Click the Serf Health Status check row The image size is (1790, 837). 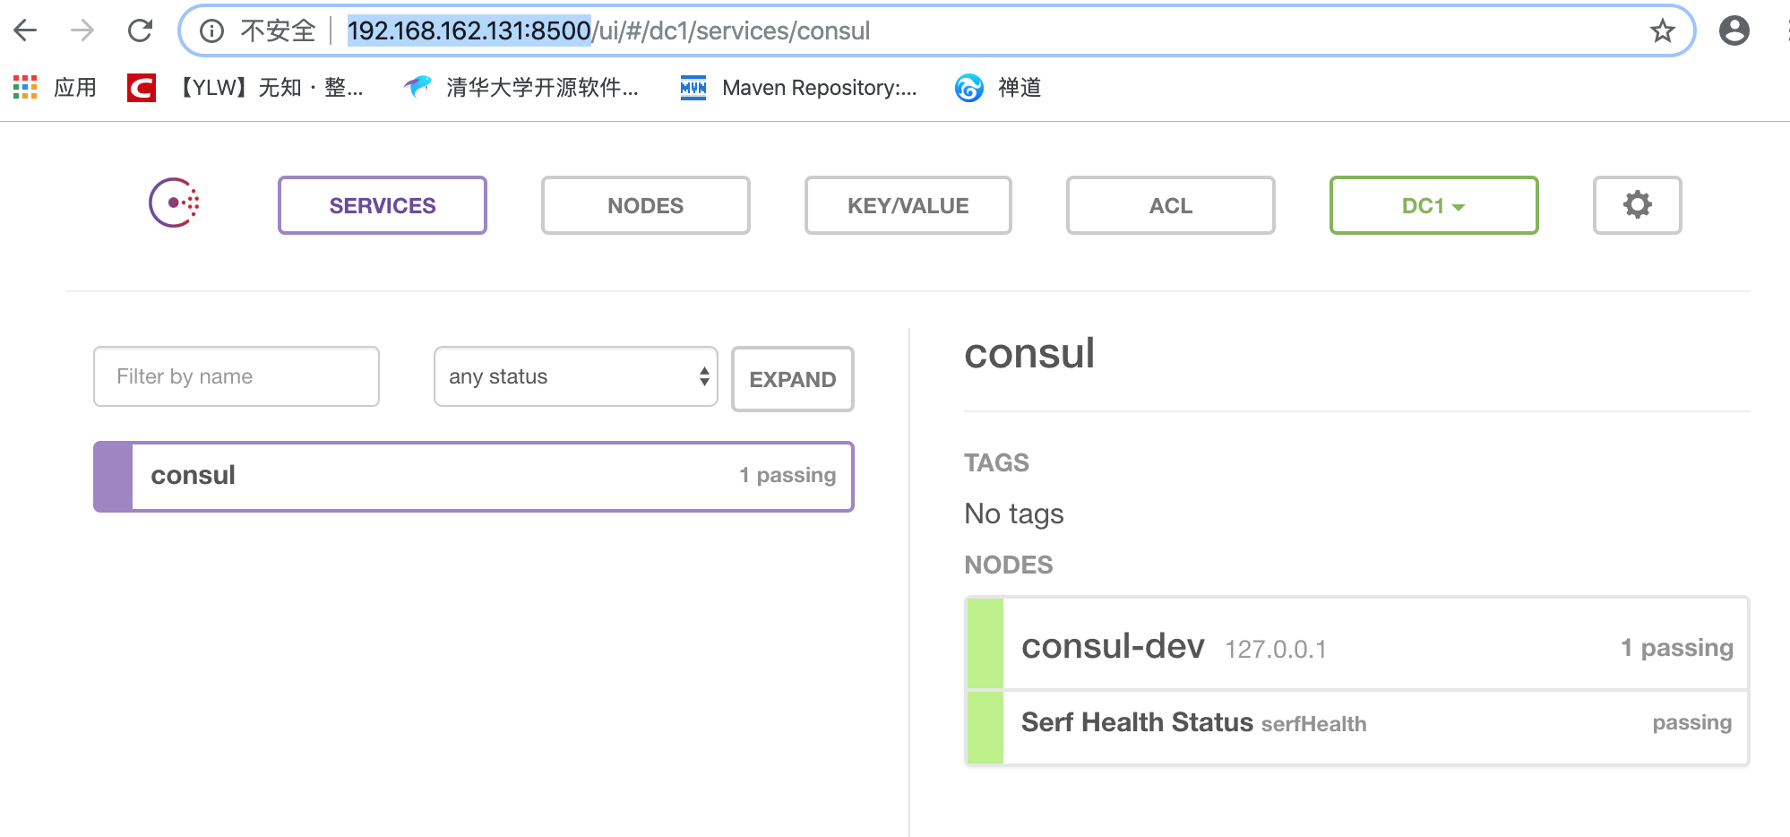tap(1356, 727)
